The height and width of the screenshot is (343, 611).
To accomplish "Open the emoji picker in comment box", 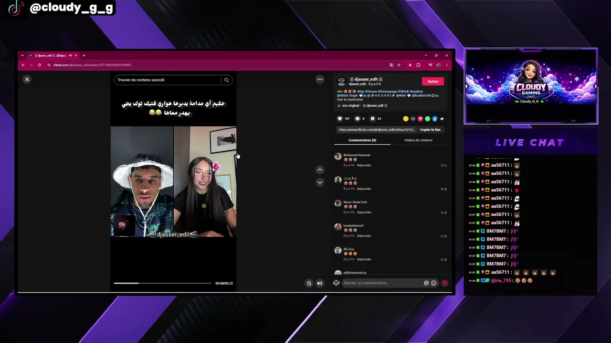I will pos(433,283).
